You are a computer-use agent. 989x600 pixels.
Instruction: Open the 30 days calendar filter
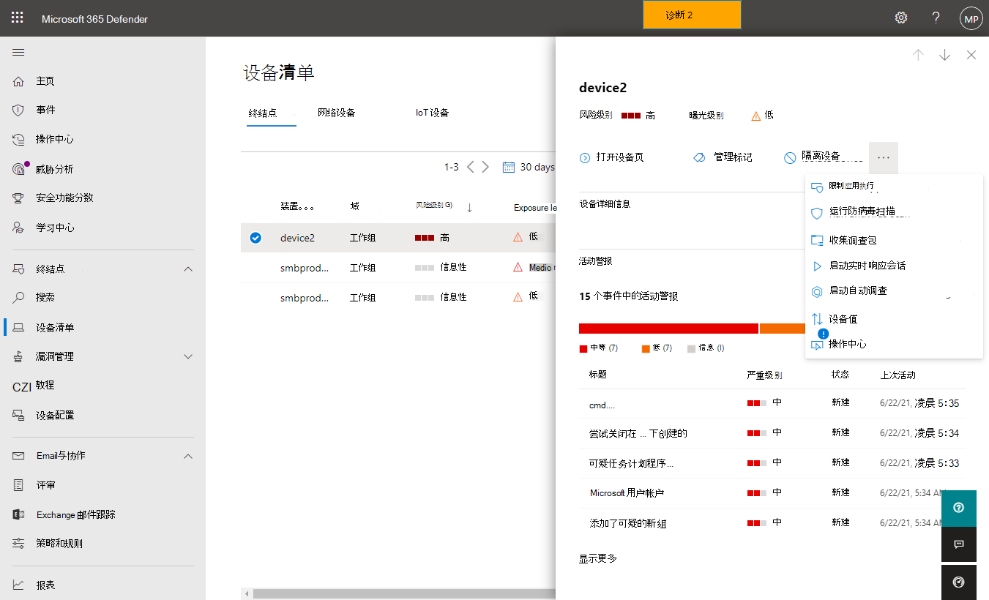(529, 167)
